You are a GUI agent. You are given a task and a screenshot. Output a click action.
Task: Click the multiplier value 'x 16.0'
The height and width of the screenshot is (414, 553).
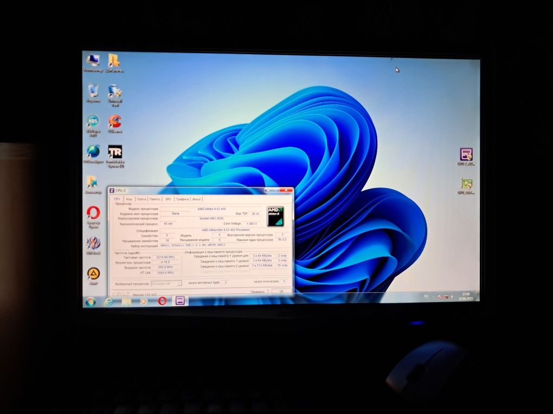tap(166, 262)
